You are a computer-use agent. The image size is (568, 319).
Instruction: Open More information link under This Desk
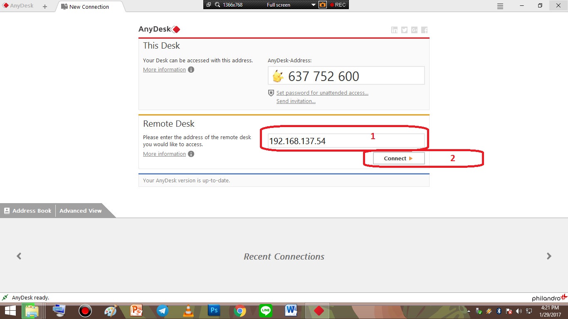[x=164, y=70]
